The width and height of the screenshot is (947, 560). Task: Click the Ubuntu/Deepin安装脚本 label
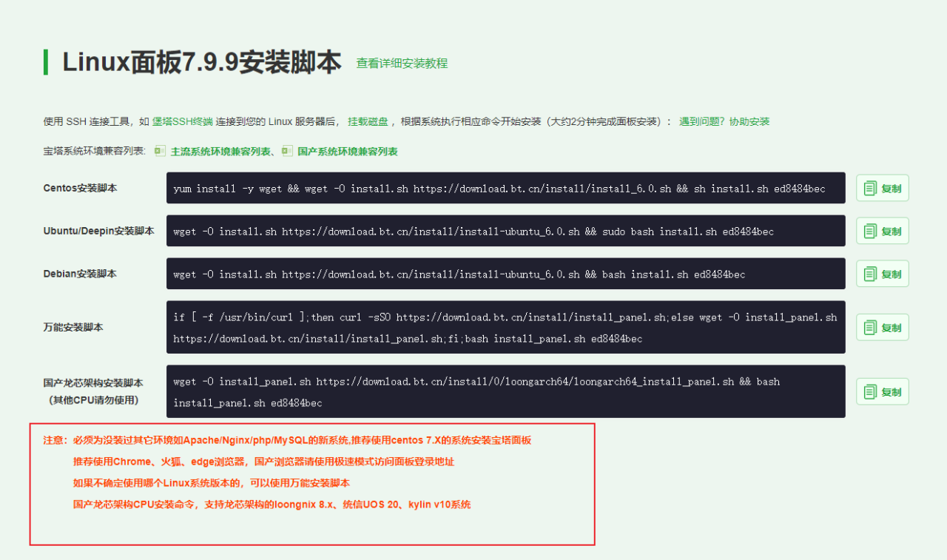[98, 231]
